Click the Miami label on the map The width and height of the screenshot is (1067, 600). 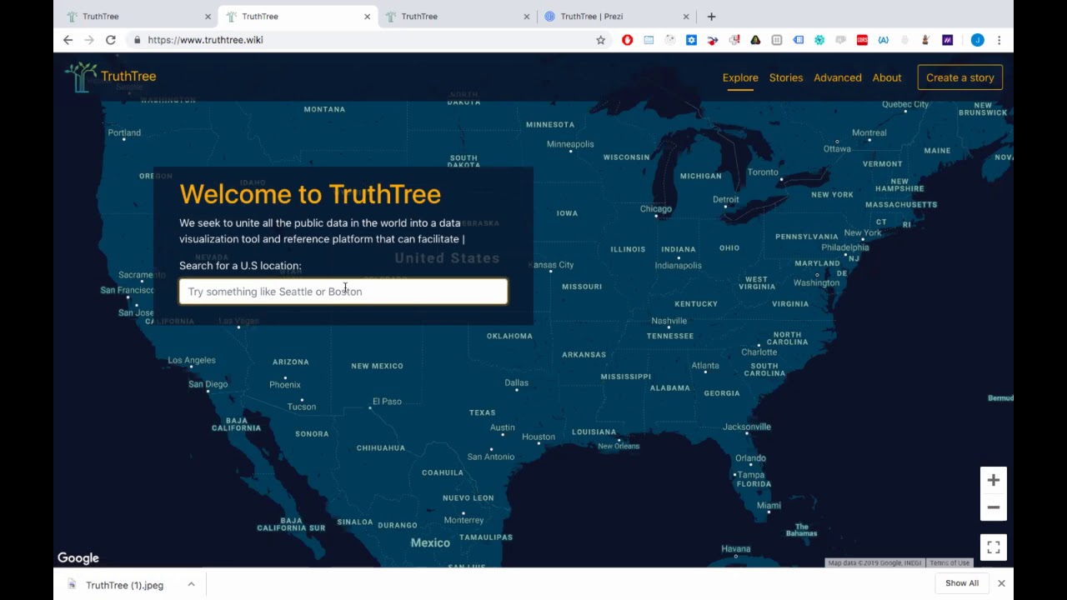[769, 506]
